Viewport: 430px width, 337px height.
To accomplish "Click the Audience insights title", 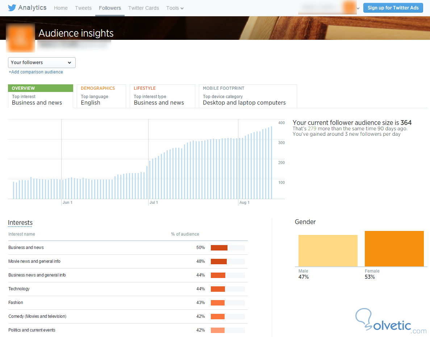I will [x=76, y=33].
